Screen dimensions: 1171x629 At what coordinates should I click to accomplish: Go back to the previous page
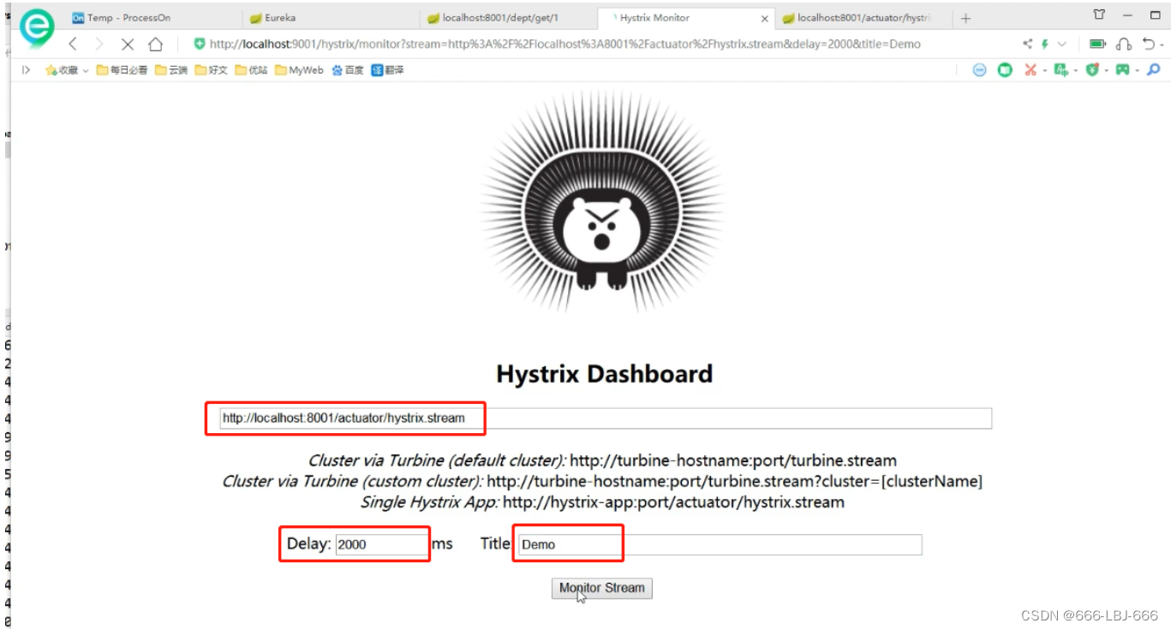73,44
